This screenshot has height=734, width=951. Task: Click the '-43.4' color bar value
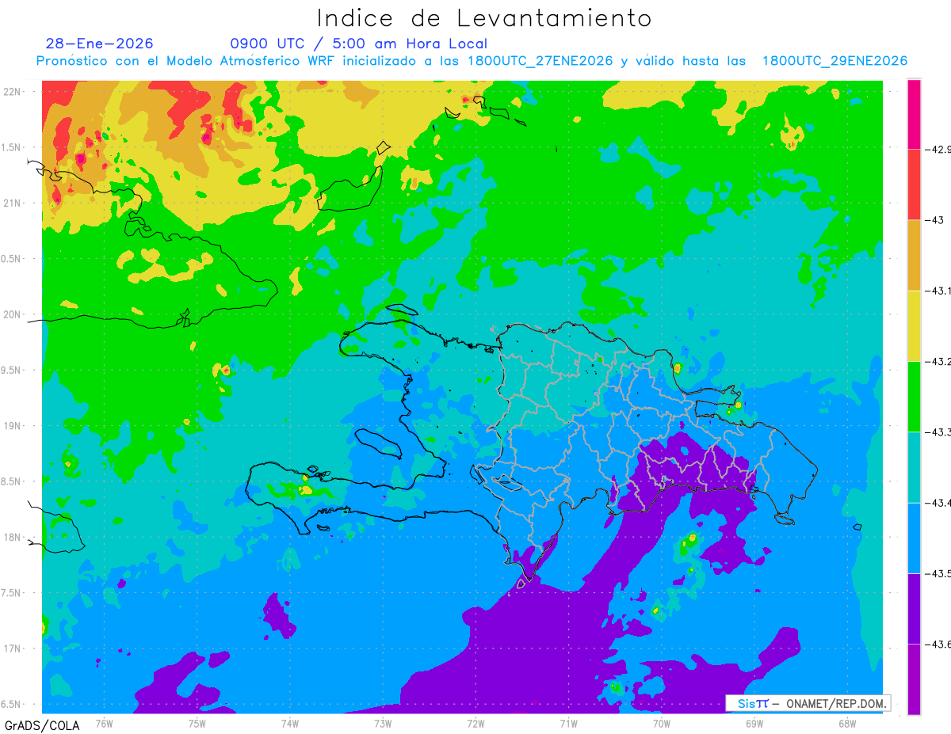938,502
